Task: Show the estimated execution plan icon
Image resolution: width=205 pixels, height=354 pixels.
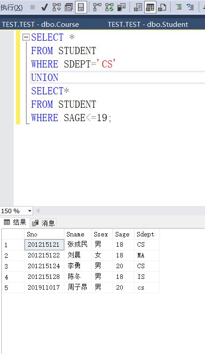Action: 57,7
